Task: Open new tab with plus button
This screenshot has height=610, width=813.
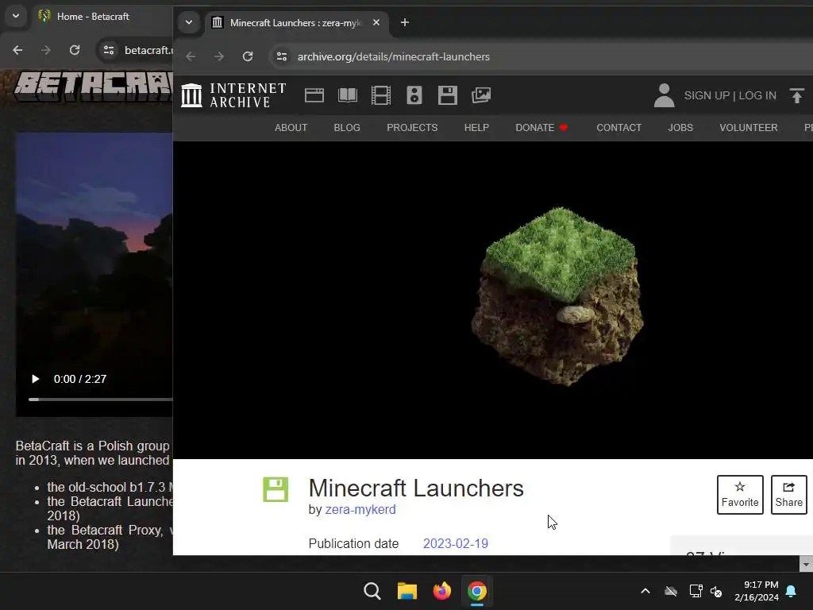Action: coord(405,22)
